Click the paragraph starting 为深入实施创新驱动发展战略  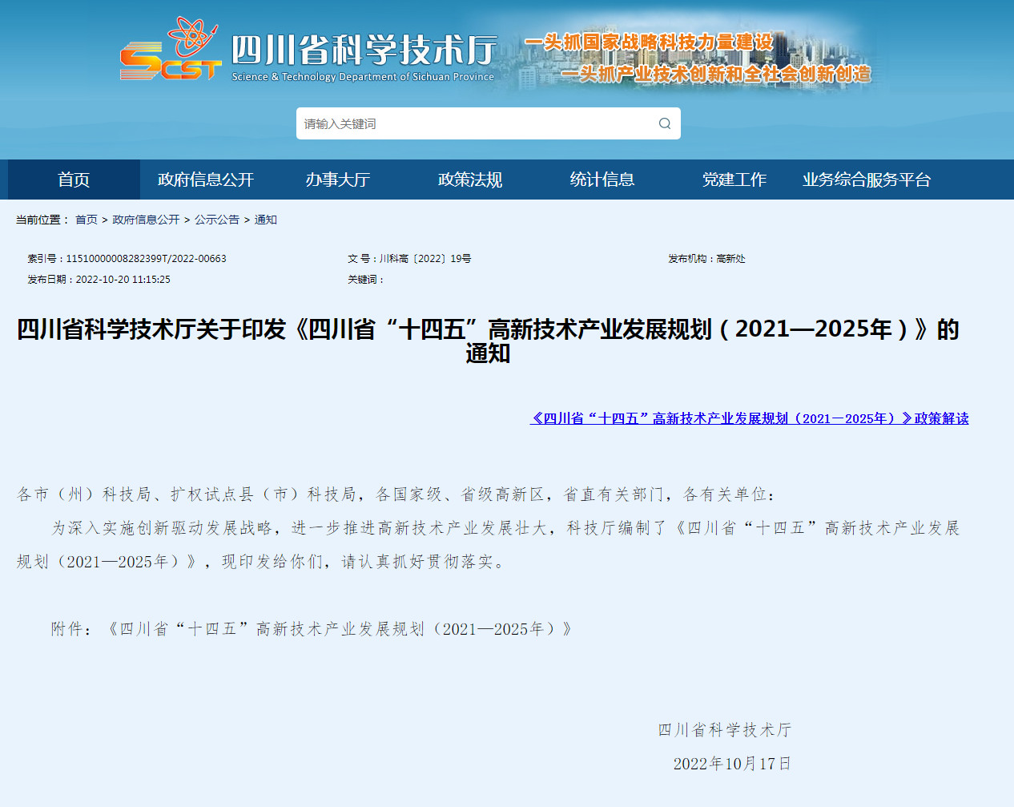[x=488, y=545]
